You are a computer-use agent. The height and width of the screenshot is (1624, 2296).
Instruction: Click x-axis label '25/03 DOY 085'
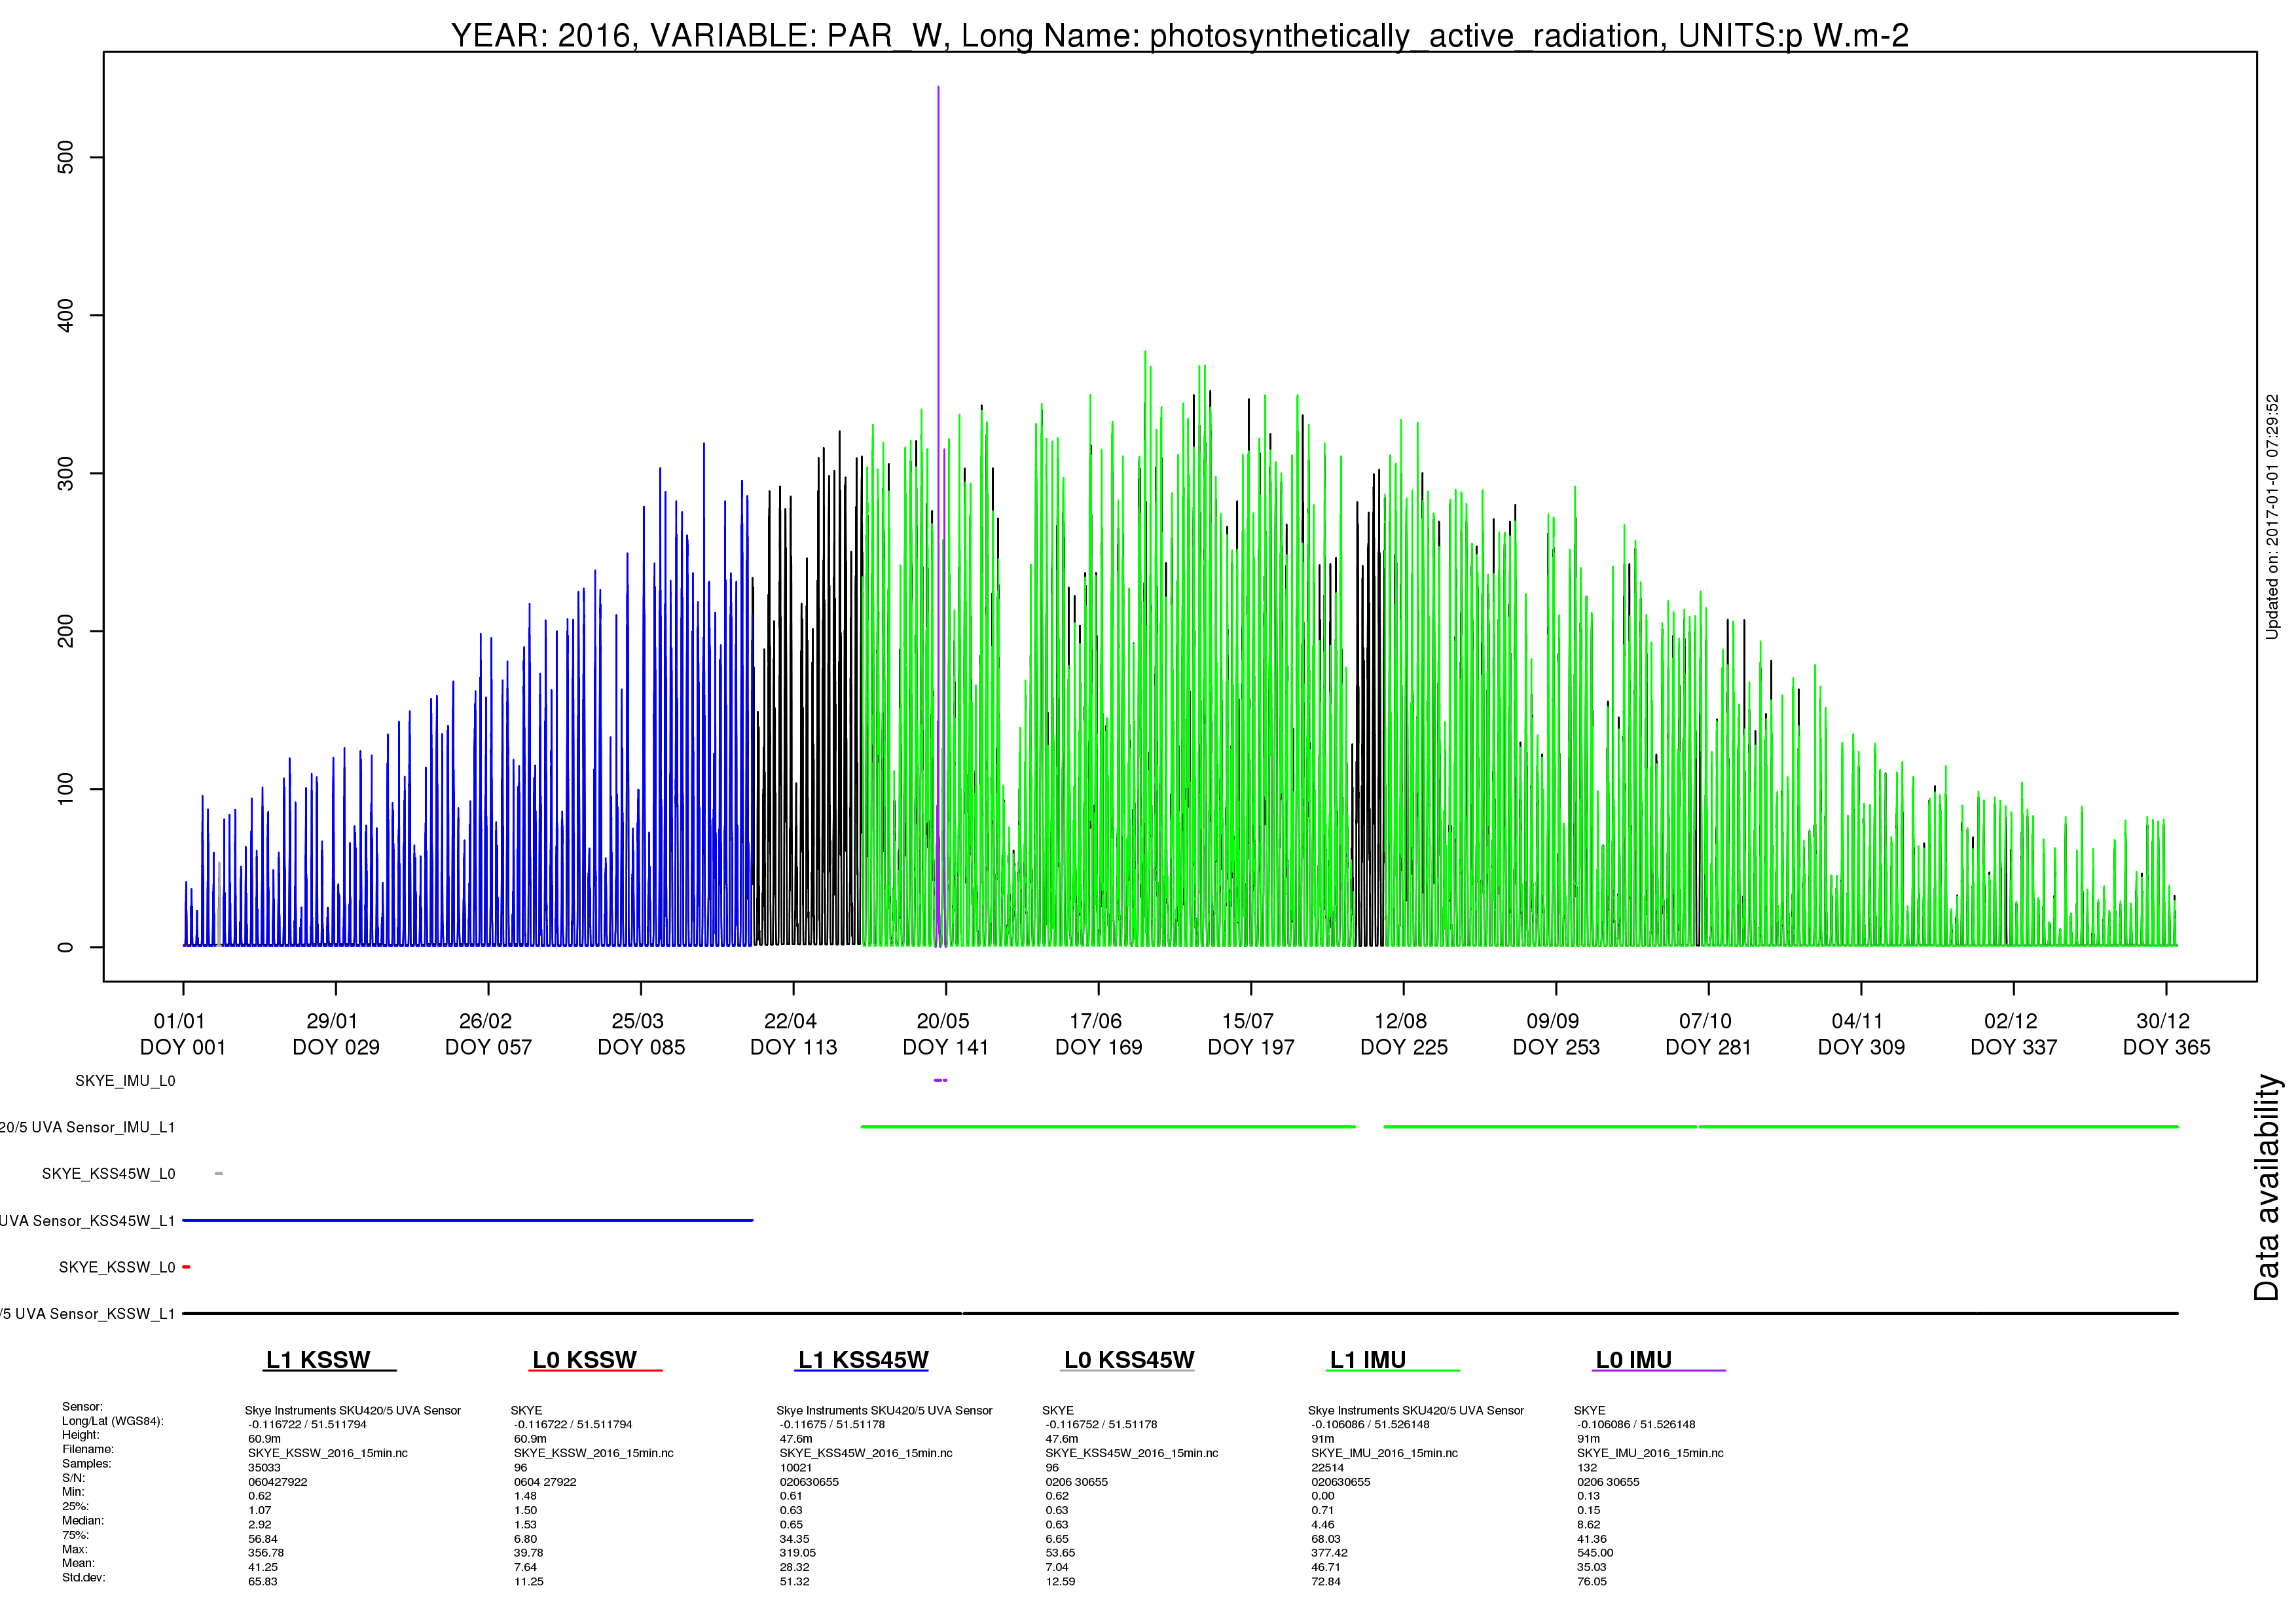[641, 1034]
